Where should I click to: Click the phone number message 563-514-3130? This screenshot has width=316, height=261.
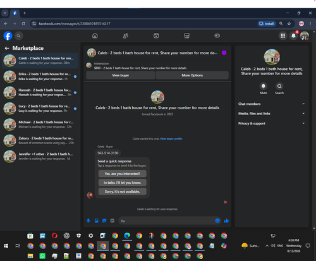tap(108, 153)
